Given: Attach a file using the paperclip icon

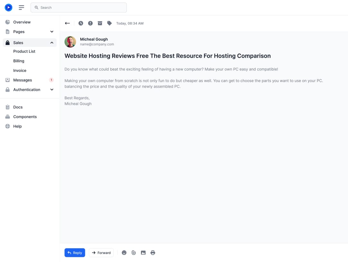Looking at the screenshot, I should pos(133,253).
